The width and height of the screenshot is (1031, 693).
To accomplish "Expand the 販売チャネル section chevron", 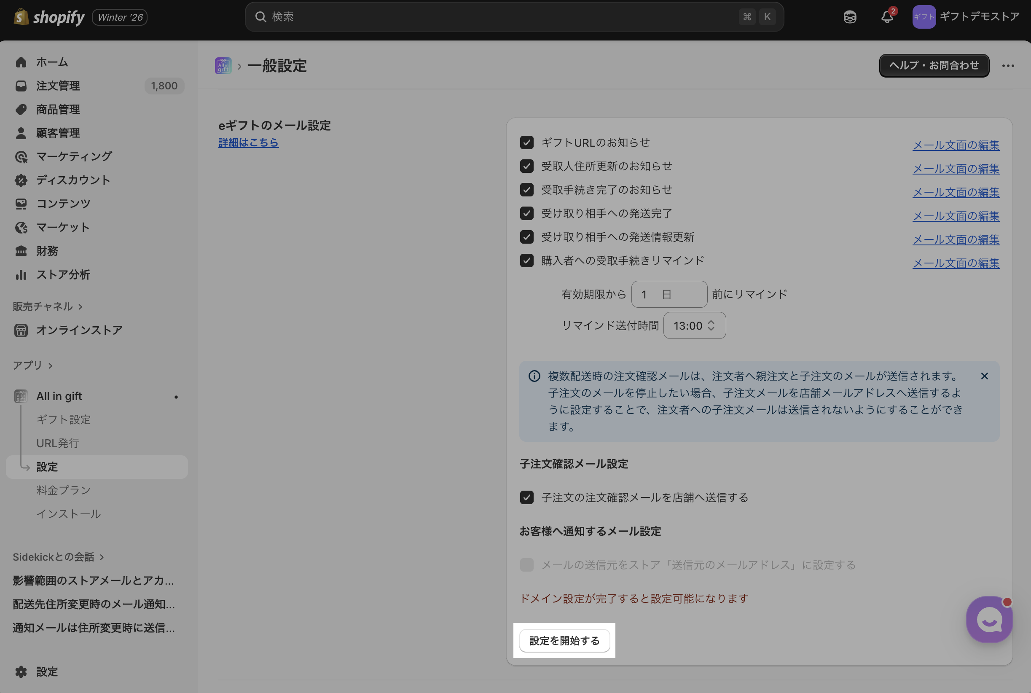I will (81, 307).
